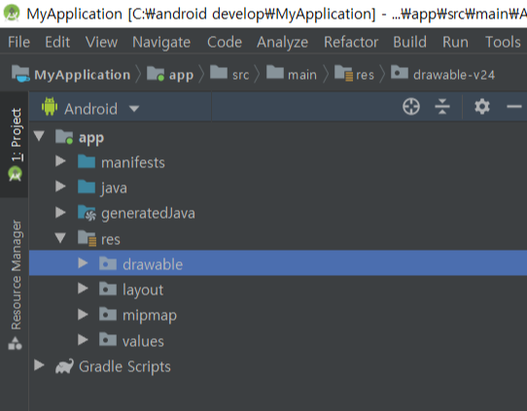Select the values folder icon
This screenshot has height=411, width=527.
tap(108, 340)
